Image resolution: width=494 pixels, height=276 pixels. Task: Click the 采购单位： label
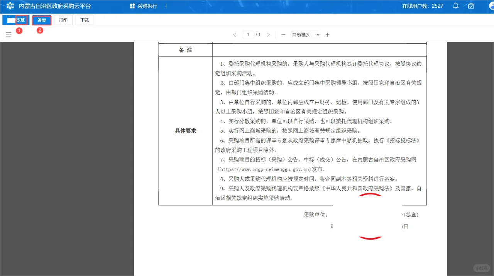click(x=316, y=215)
